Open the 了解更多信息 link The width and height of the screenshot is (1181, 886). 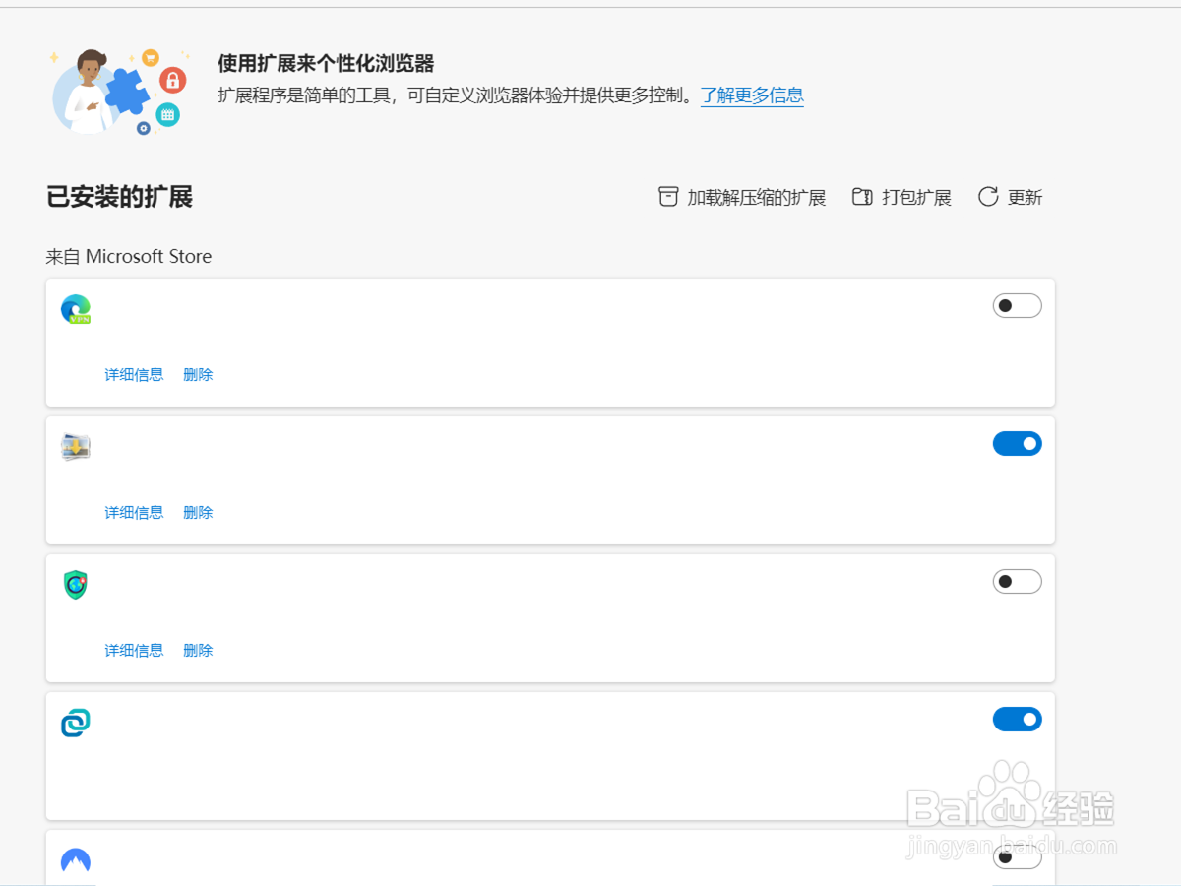[x=752, y=95]
